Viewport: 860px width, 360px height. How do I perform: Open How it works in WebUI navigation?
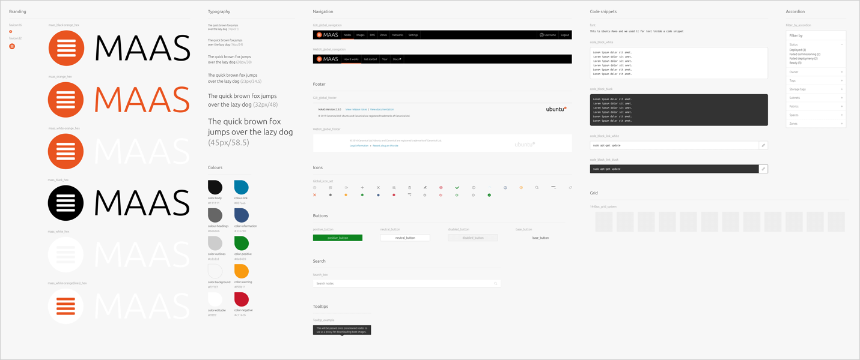click(351, 59)
